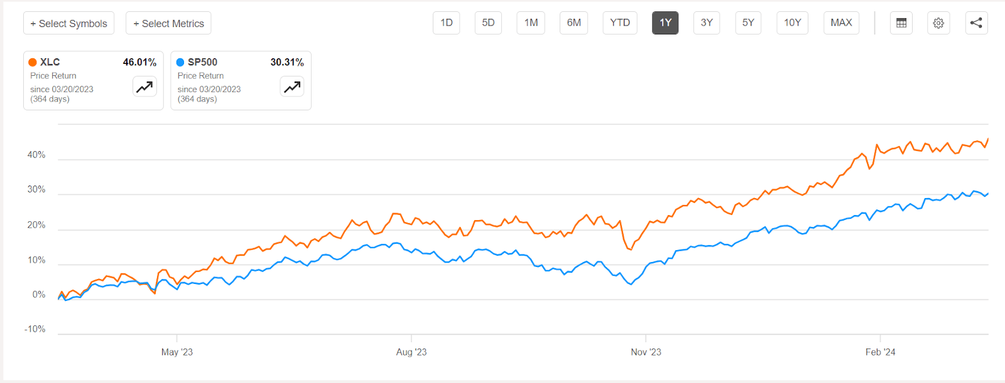Select the active 1Y range
This screenshot has width=1005, height=383.
pyautogui.click(x=665, y=23)
